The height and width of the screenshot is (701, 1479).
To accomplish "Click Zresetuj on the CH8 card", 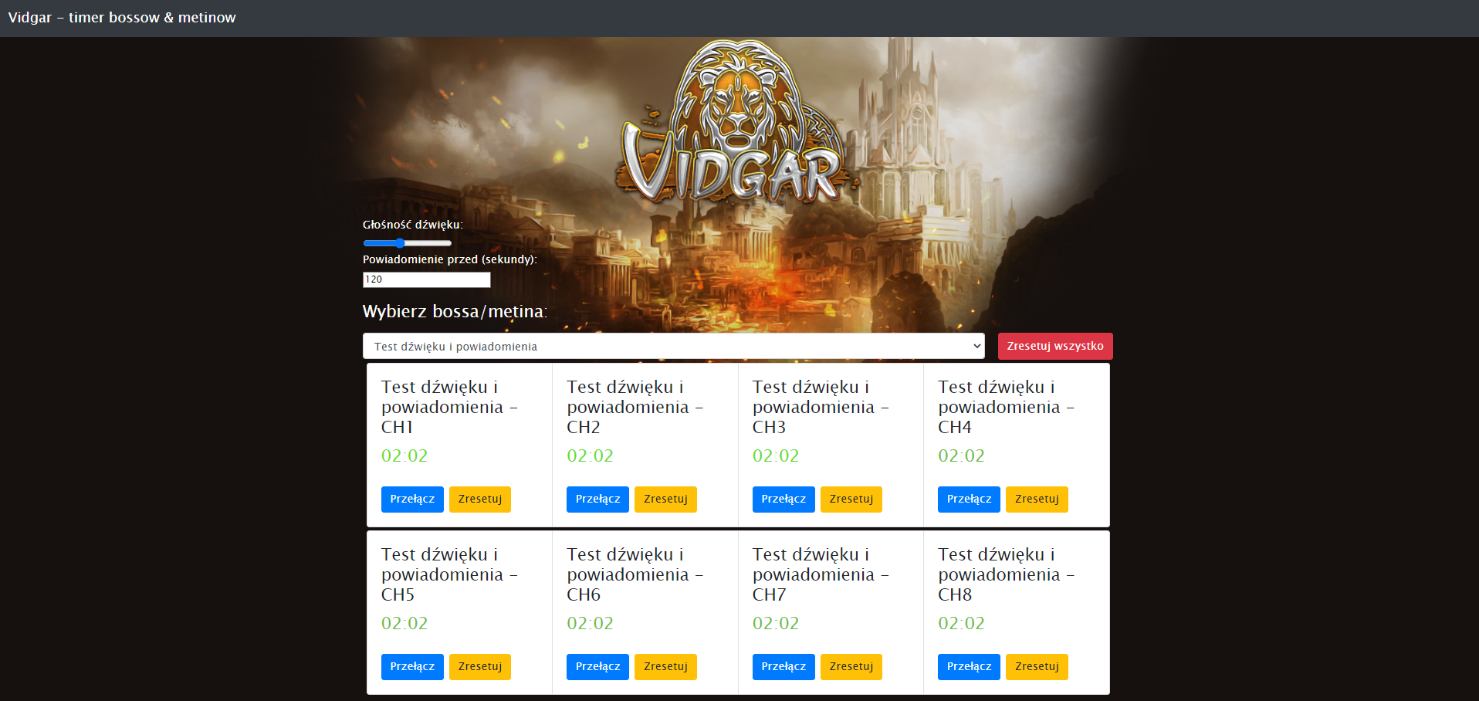I will pos(1037,667).
